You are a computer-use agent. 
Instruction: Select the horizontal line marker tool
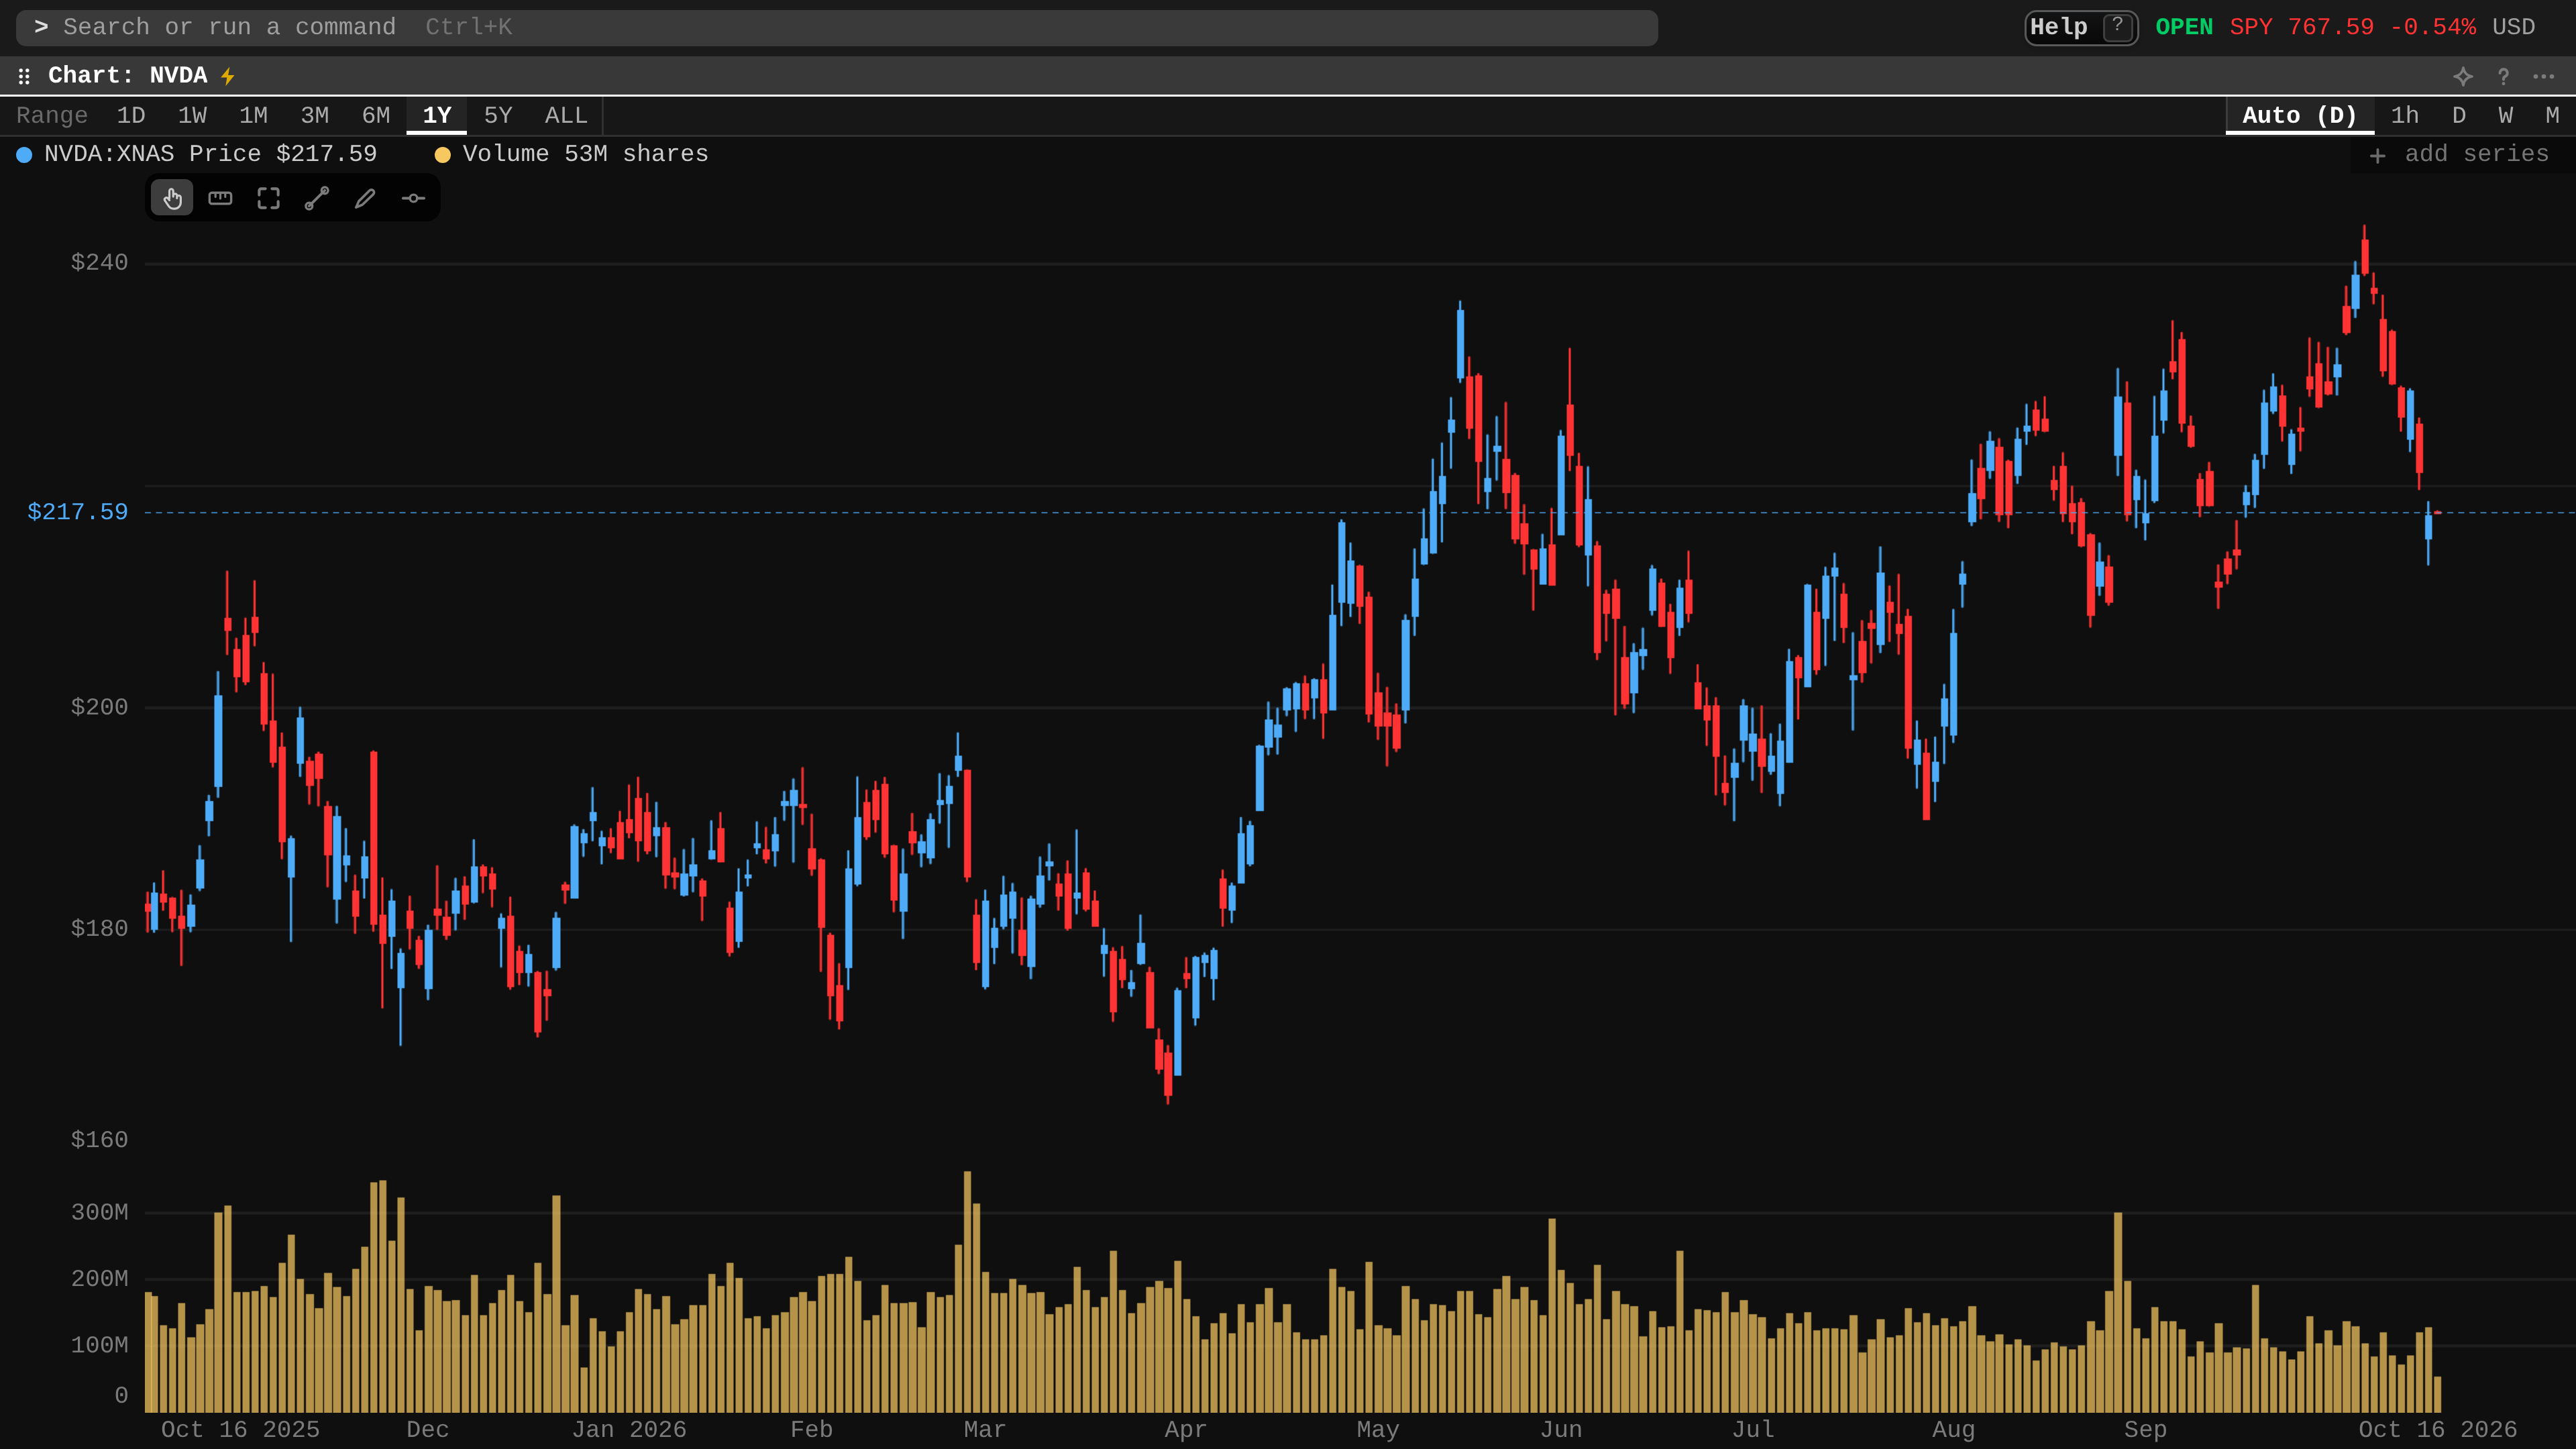click(x=413, y=198)
